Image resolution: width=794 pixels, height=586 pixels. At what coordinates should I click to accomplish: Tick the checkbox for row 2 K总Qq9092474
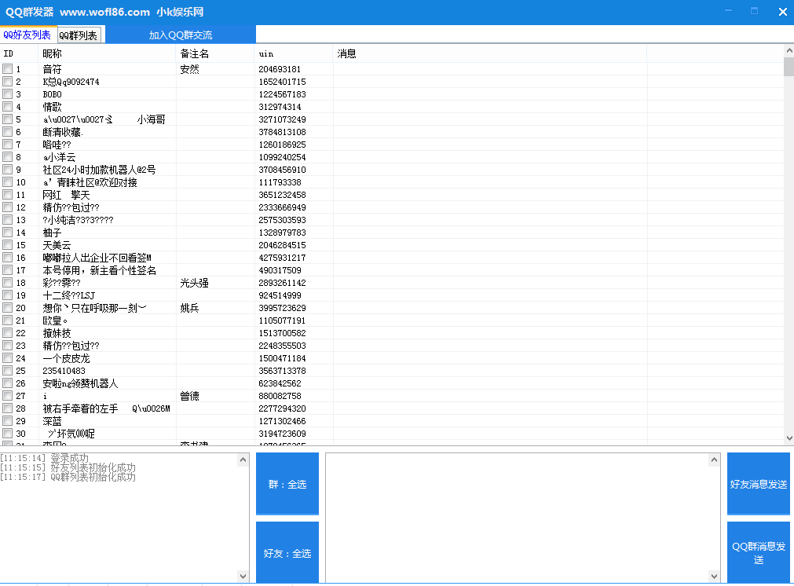coord(8,82)
